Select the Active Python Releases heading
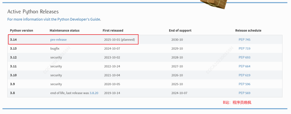 [x=33, y=12]
